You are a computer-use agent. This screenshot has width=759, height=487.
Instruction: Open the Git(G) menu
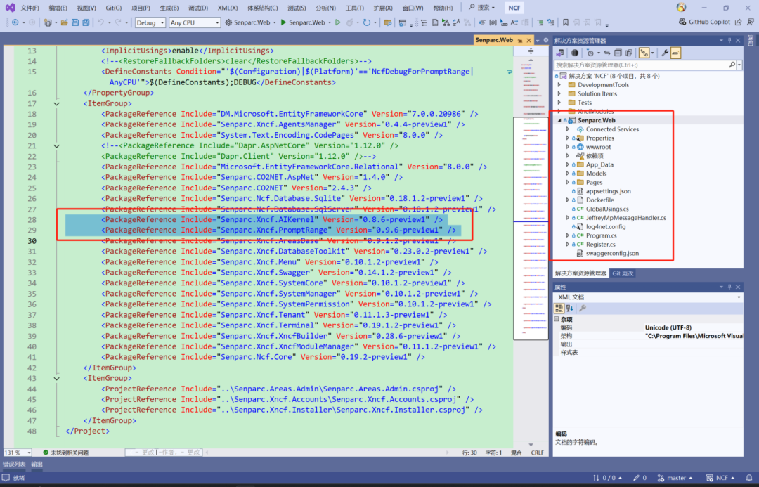click(113, 8)
